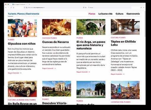The height and width of the screenshot is (110, 151).
Task: Click Seguir leyendo under Gipuzkoa con niños
Action: coord(14,73)
